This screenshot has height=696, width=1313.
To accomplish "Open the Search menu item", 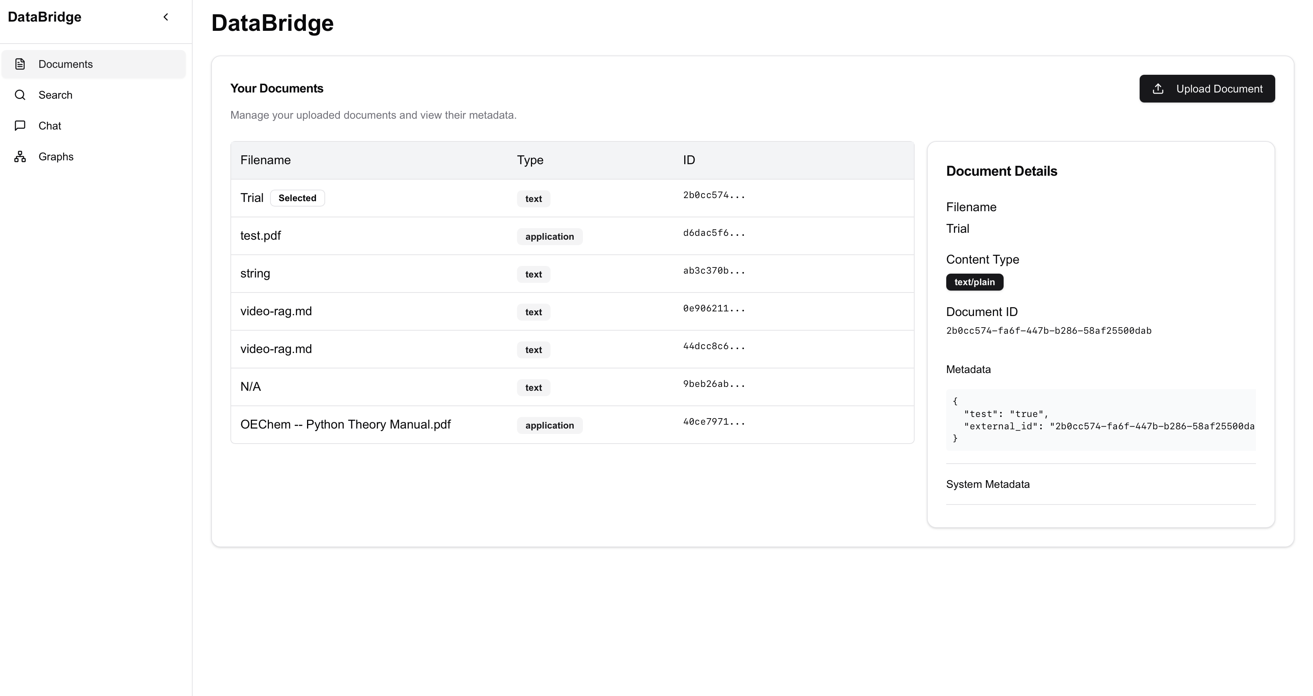I will 55,95.
